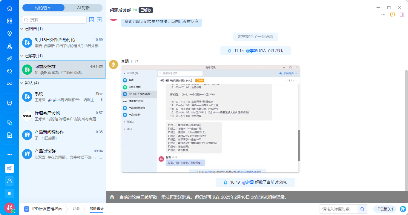Switch to the 最近聊天 tab
This screenshot has height=215, width=408.
[x=96, y=209]
